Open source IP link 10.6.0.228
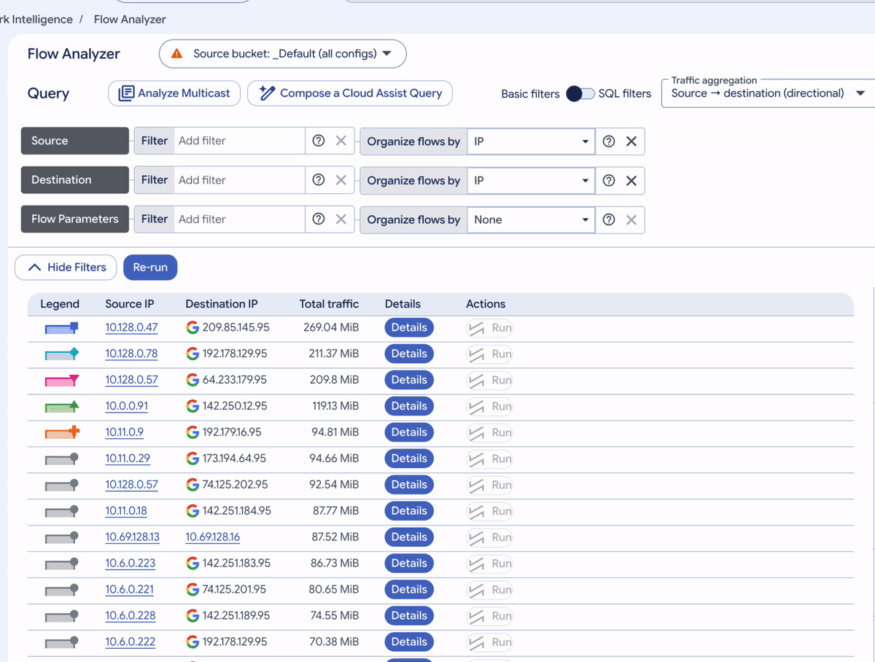Image resolution: width=875 pixels, height=662 pixels. tap(131, 615)
